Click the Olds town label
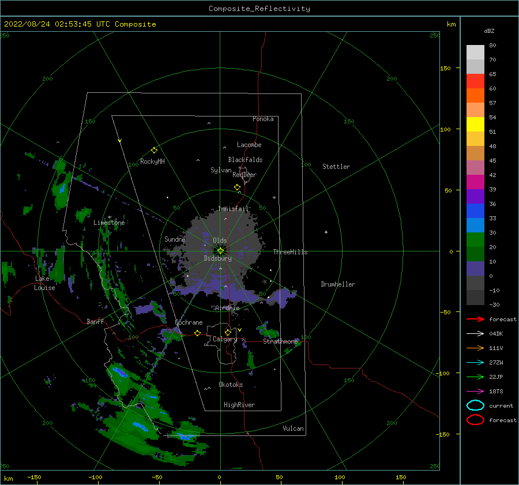Image resolution: width=519 pixels, height=485 pixels. pos(220,240)
